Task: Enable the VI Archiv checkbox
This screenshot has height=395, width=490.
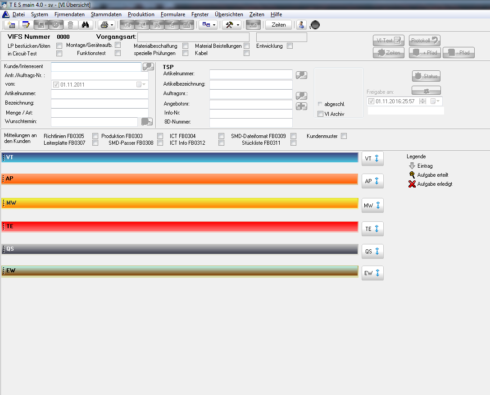Action: [x=321, y=114]
